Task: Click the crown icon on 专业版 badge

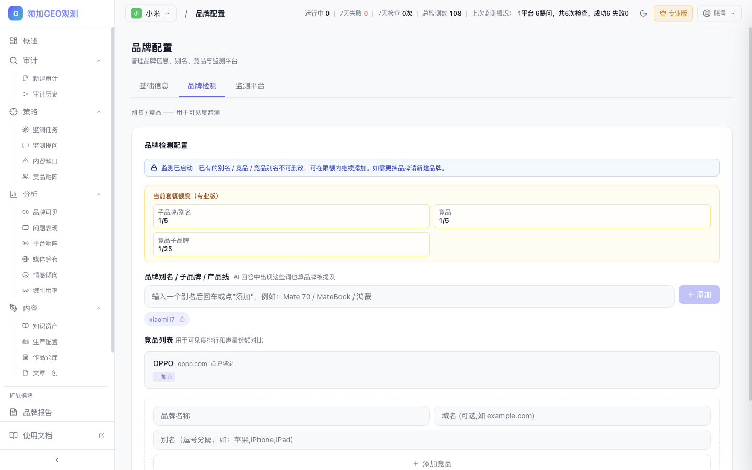Action: (x=663, y=14)
